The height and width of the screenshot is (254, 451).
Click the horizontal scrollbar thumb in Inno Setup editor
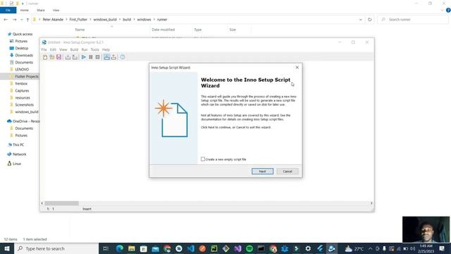coord(61,203)
